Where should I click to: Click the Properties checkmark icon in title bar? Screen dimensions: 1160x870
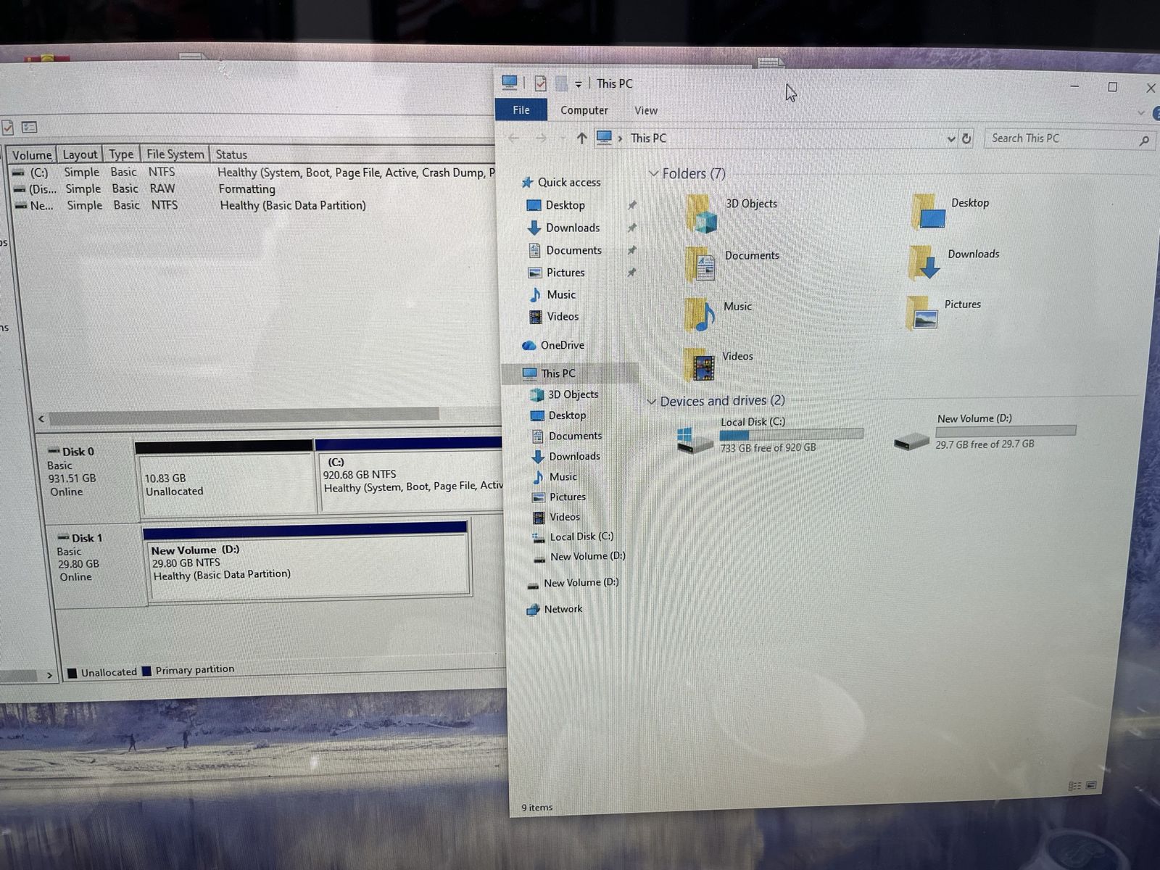pyautogui.click(x=540, y=83)
